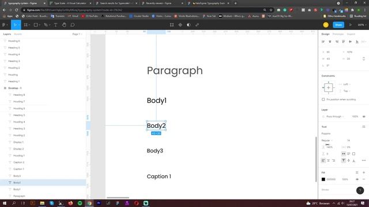
Task: Click the Share button
Action: (x=338, y=25)
